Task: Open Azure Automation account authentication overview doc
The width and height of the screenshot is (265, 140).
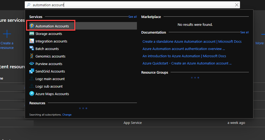Action: (184, 49)
